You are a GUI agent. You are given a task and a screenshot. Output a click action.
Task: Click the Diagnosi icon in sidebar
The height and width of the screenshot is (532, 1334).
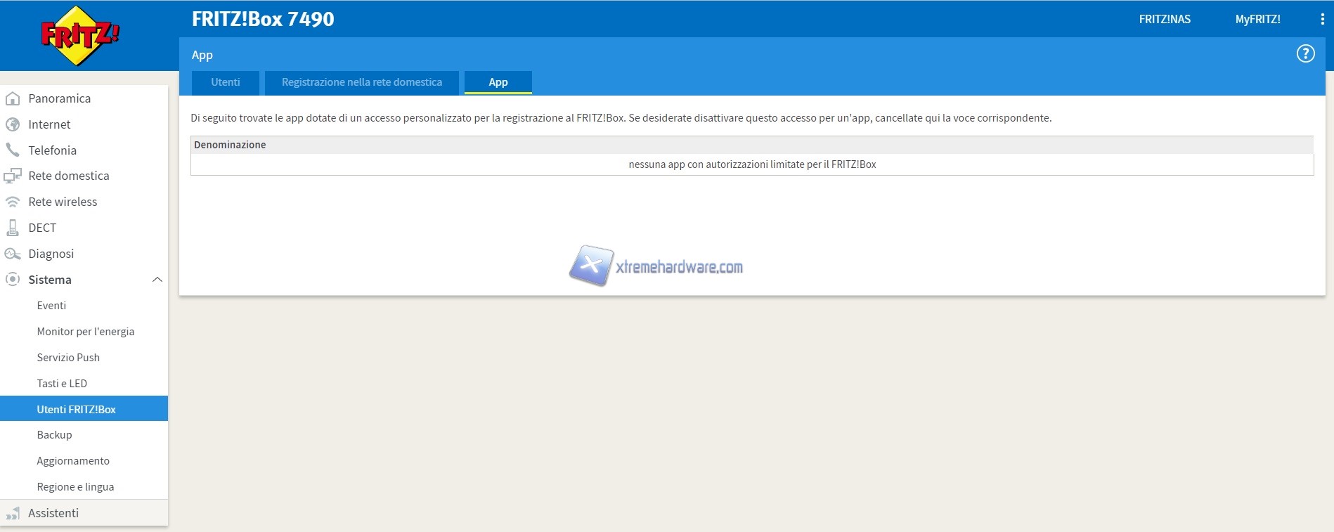(x=13, y=254)
